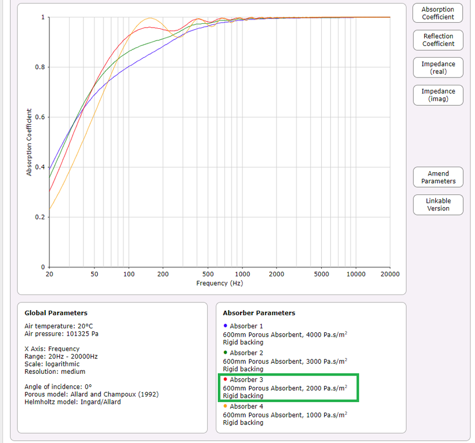Click 'X Axis: Frequency' line
The width and height of the screenshot is (475, 443).
52,349
